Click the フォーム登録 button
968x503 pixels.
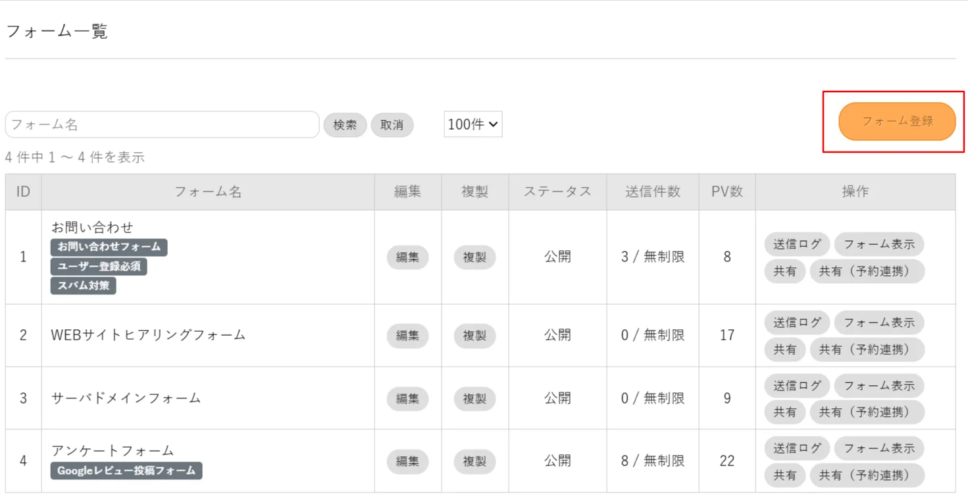[897, 122]
